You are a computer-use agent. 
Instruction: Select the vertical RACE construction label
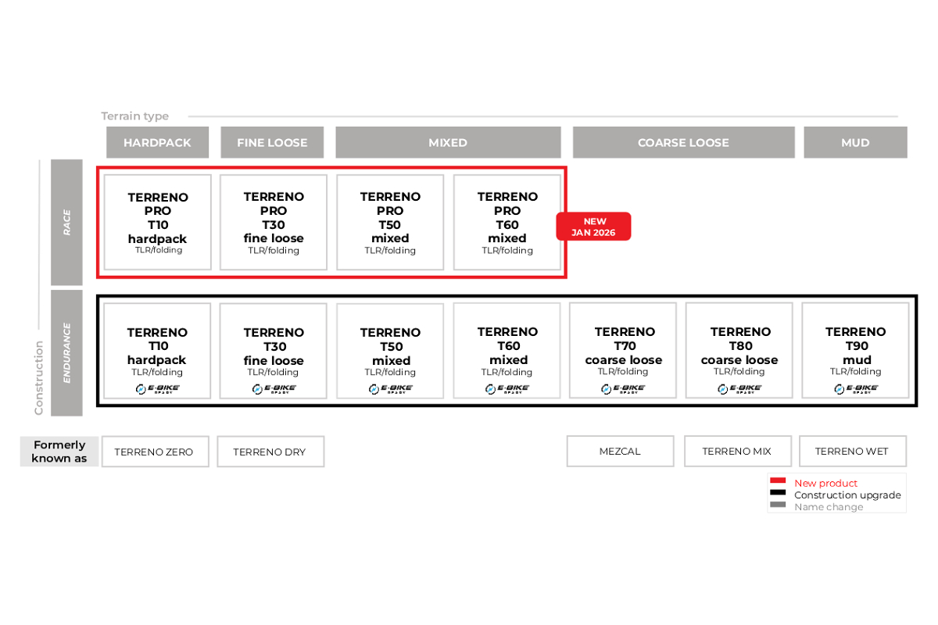66,223
